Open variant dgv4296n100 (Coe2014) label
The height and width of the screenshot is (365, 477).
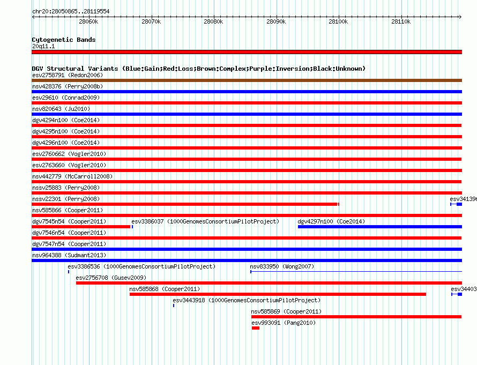66,143
